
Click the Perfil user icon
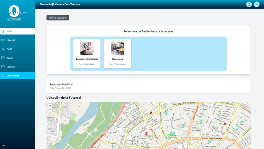pos(3,49)
